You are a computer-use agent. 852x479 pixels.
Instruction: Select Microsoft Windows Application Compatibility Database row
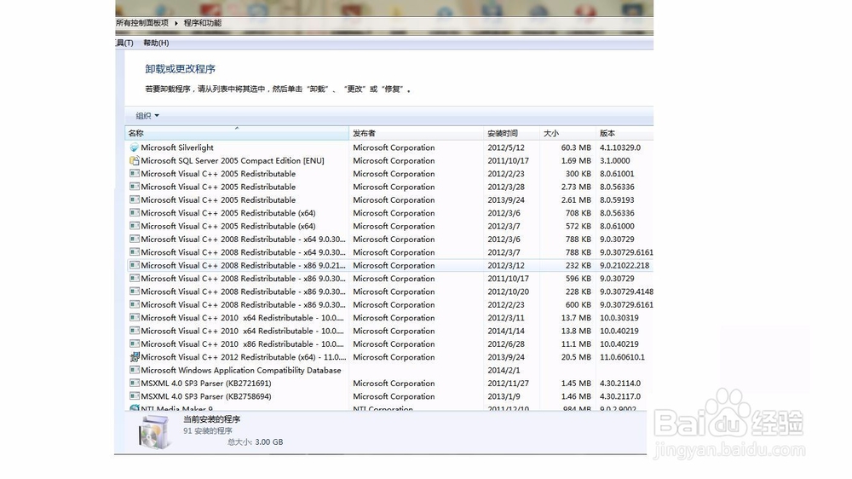(389, 370)
